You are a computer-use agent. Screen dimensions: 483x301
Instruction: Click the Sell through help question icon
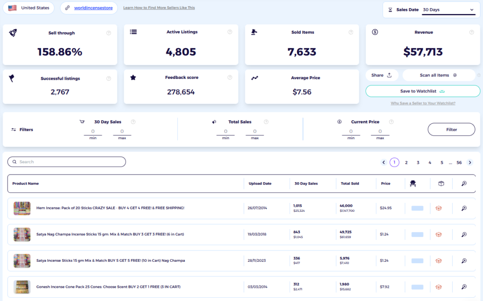click(109, 33)
